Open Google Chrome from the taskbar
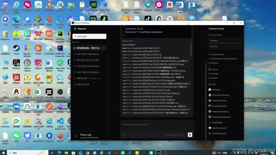The width and height of the screenshot is (276, 155). [87, 153]
